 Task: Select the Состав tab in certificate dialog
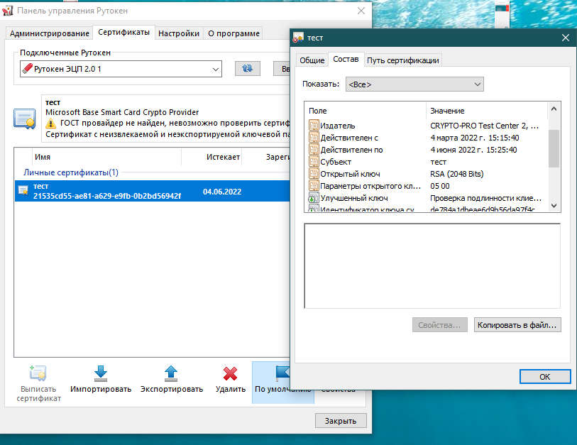coord(346,59)
